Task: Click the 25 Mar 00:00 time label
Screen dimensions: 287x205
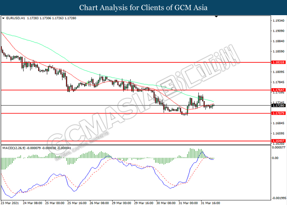Action: tap(55, 203)
